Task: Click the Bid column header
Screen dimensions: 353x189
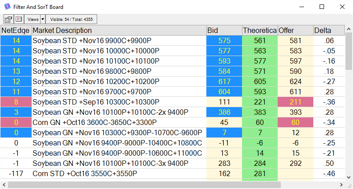Action: click(x=224, y=30)
